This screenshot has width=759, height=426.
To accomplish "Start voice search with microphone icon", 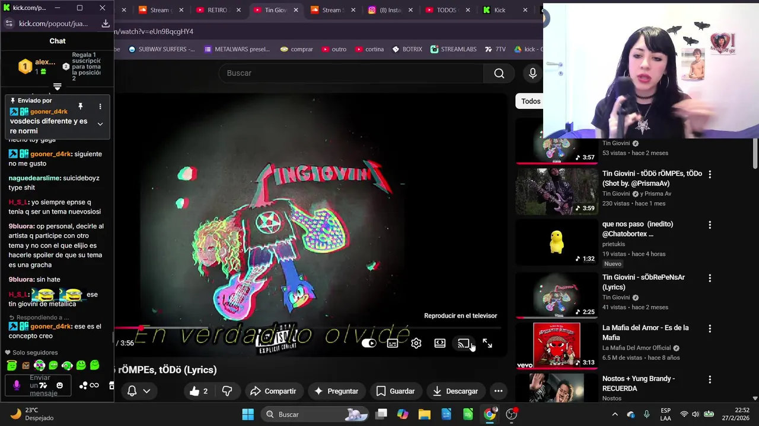I will [x=532, y=73].
